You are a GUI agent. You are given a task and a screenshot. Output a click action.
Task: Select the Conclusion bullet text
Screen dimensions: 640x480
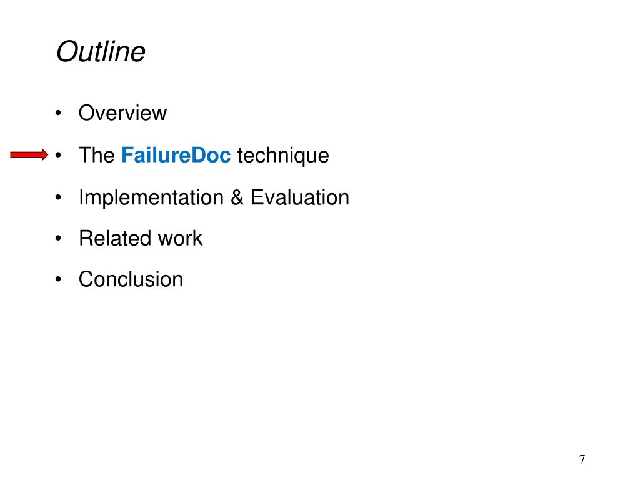131,279
